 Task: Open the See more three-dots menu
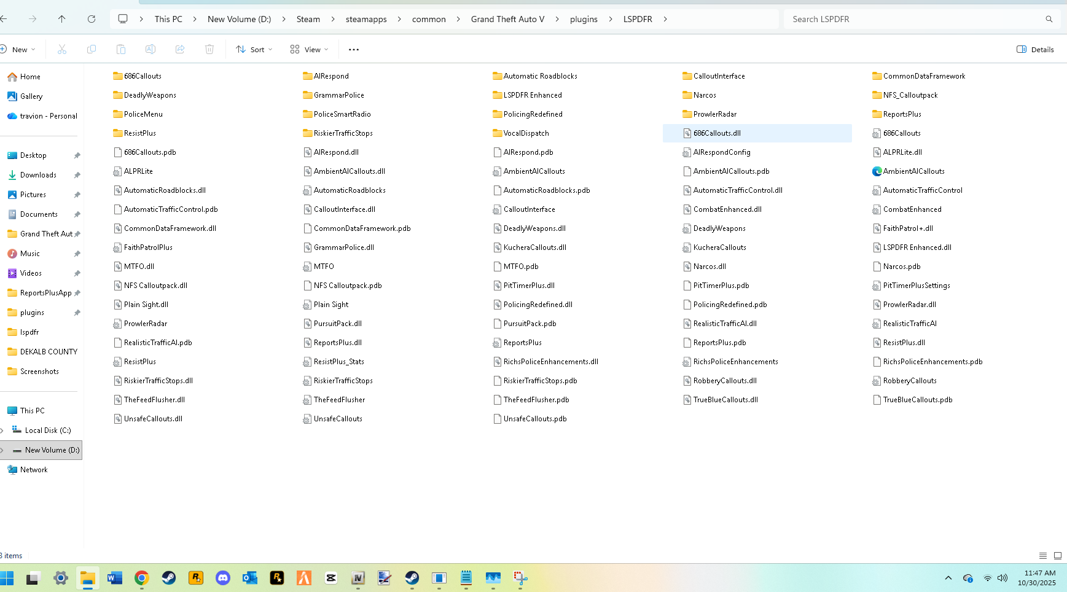pos(354,50)
